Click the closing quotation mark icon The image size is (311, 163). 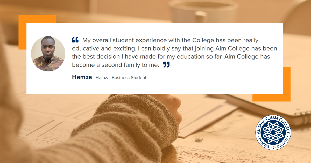click(x=166, y=65)
